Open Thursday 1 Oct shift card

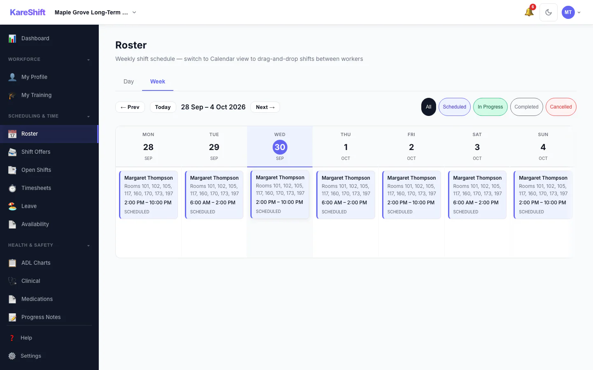pyautogui.click(x=346, y=195)
